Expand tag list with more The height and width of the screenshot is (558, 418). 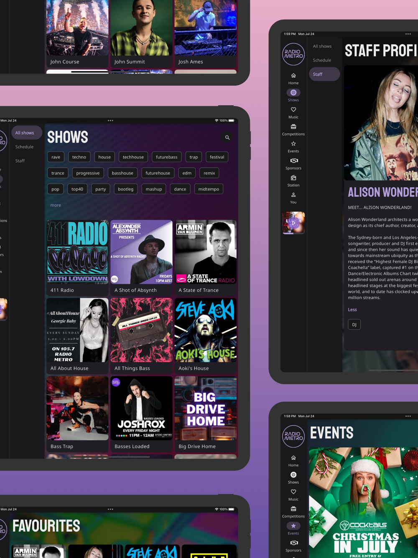(56, 205)
